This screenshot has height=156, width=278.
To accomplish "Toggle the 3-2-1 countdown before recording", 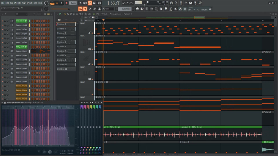I will click(x=90, y=3).
